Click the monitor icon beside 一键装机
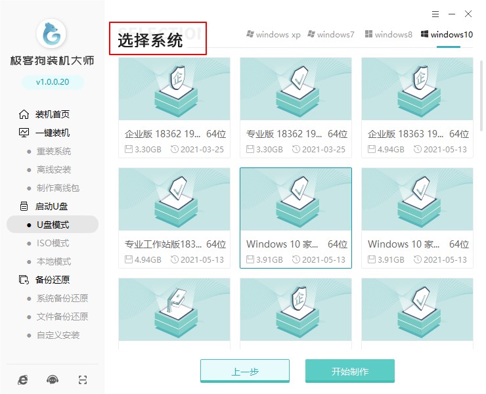This screenshot has width=486, height=394. click(x=24, y=133)
